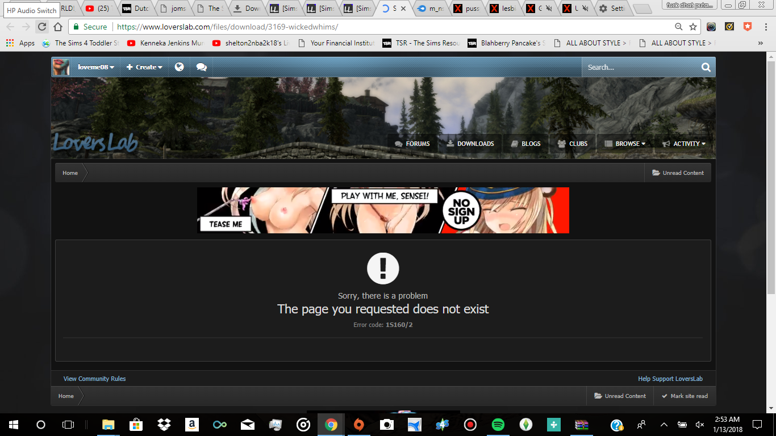Open the TSR - The Sims Resource bookmark
The height and width of the screenshot is (436, 776).
421,43
